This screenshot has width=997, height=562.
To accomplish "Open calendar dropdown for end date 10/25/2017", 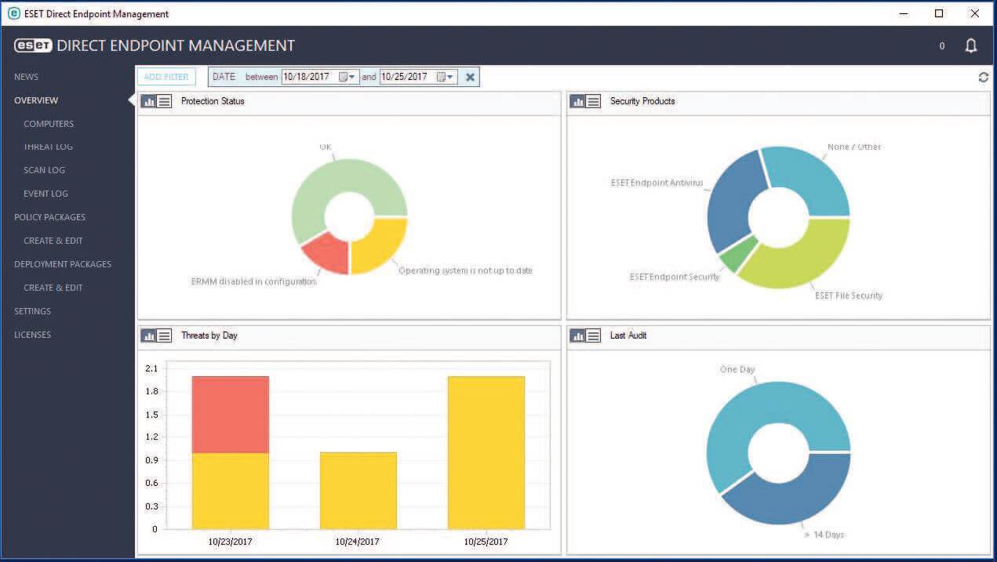I will coord(446,77).
